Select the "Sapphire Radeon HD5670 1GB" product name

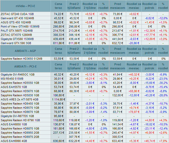coord(20,91)
